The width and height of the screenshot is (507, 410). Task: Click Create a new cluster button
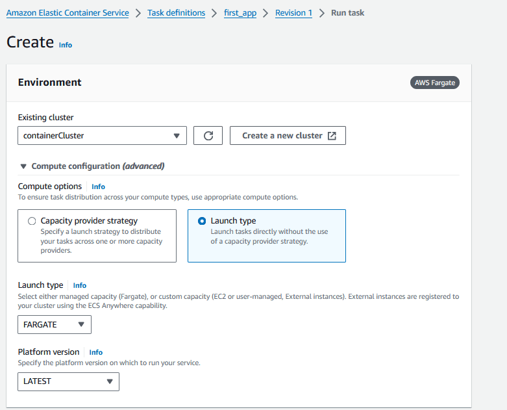pyautogui.click(x=288, y=136)
